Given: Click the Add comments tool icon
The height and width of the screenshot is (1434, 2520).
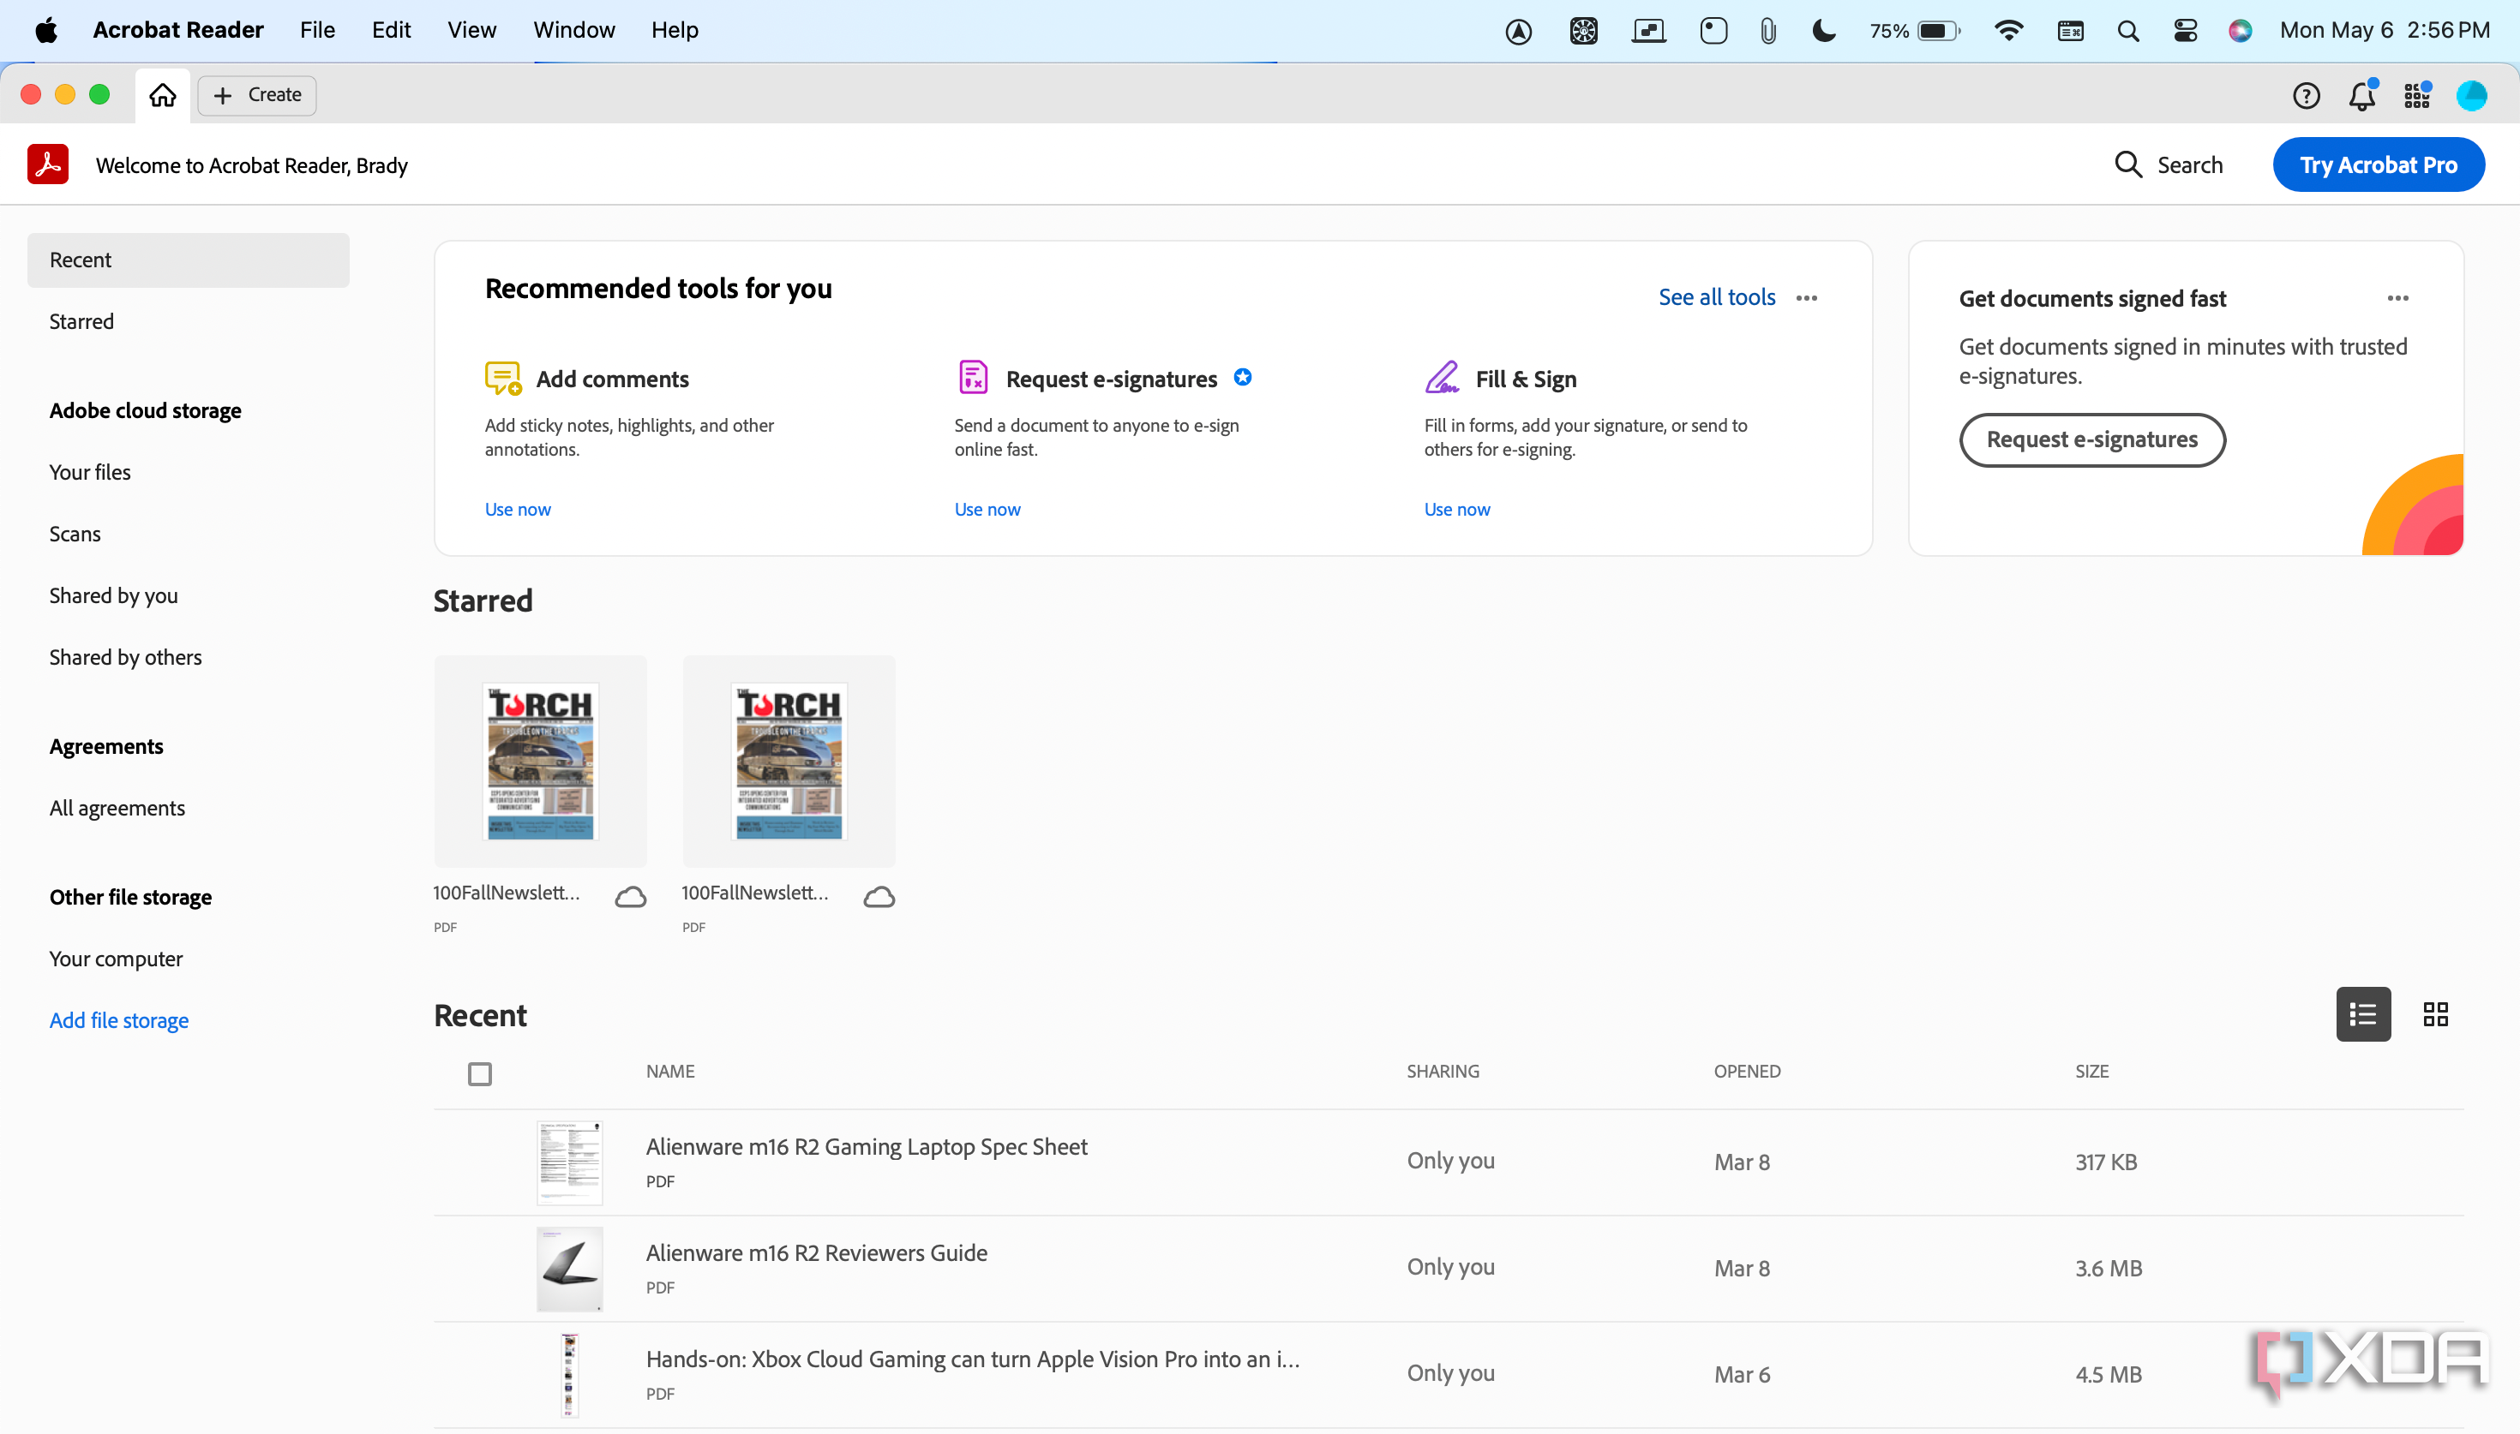Looking at the screenshot, I should pyautogui.click(x=502, y=378).
